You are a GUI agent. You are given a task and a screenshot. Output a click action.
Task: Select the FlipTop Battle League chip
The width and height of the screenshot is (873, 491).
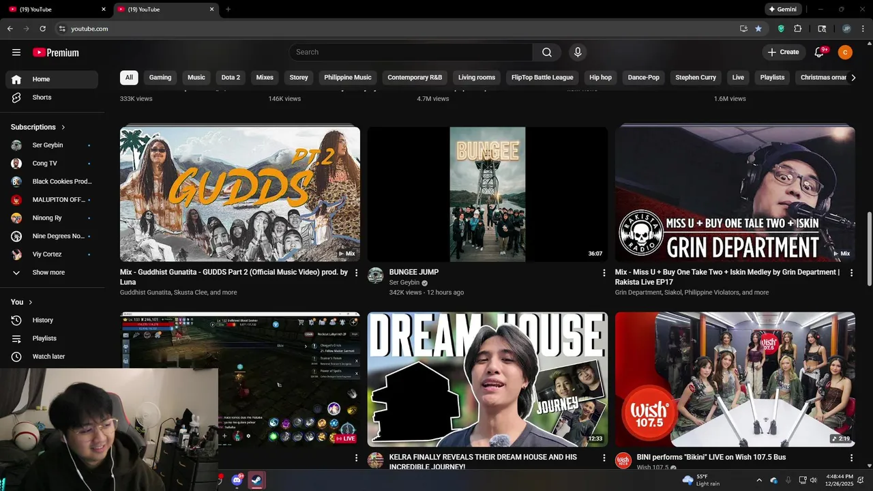[x=542, y=78]
